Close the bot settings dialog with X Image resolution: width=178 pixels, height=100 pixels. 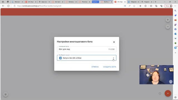(x=114, y=42)
